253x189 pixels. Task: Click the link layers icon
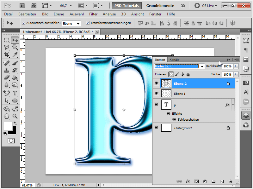tap(179, 181)
